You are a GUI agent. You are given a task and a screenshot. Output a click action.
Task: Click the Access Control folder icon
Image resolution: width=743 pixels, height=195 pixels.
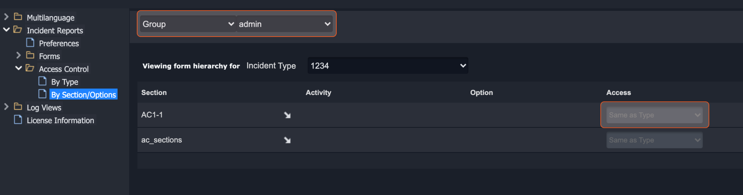point(30,68)
